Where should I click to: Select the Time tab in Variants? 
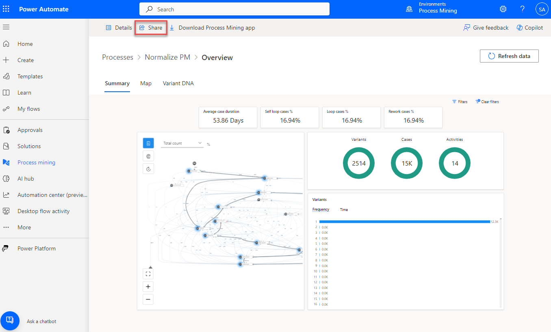pyautogui.click(x=344, y=209)
